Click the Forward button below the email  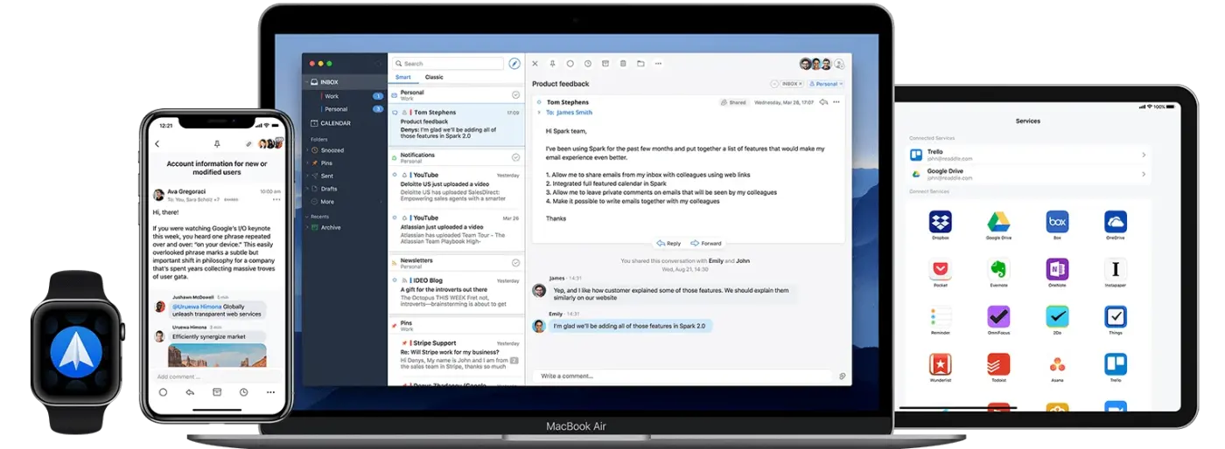pyautogui.click(x=706, y=243)
